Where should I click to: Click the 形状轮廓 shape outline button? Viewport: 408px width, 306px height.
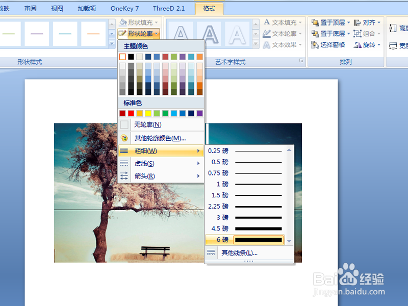pyautogui.click(x=139, y=34)
